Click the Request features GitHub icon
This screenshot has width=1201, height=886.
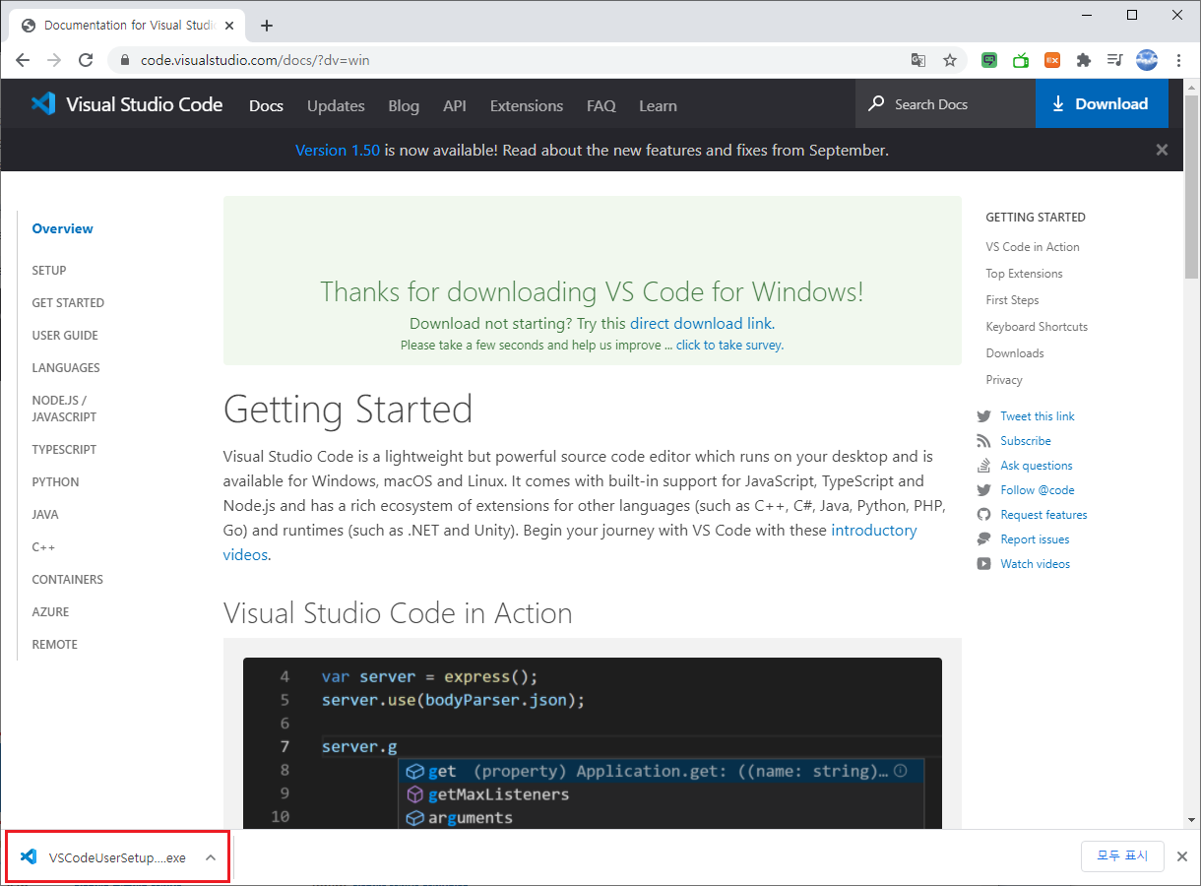pyautogui.click(x=983, y=515)
